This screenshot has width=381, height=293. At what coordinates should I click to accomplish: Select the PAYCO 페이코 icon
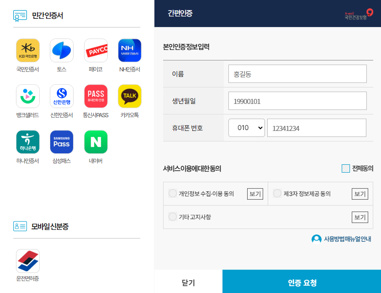[96, 50]
